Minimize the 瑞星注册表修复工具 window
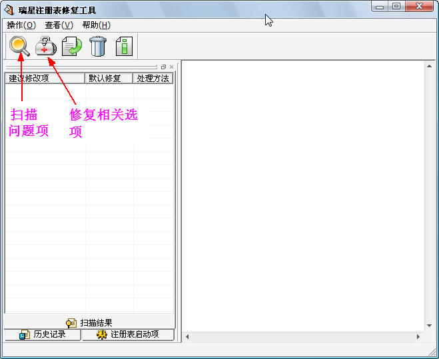The height and width of the screenshot is (359, 439). pyautogui.click(x=380, y=7)
